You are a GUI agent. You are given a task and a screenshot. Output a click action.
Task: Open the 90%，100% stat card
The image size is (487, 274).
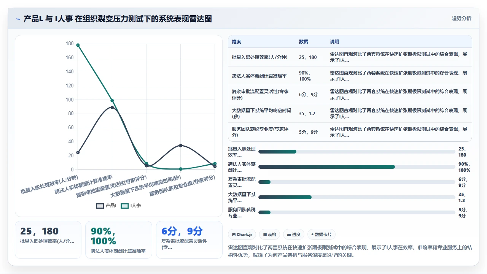[x=118, y=240]
